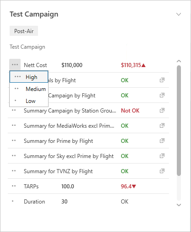Screen dimensions: 191x232
Task: Click scrollbar up arrow in list
Action: point(179,61)
